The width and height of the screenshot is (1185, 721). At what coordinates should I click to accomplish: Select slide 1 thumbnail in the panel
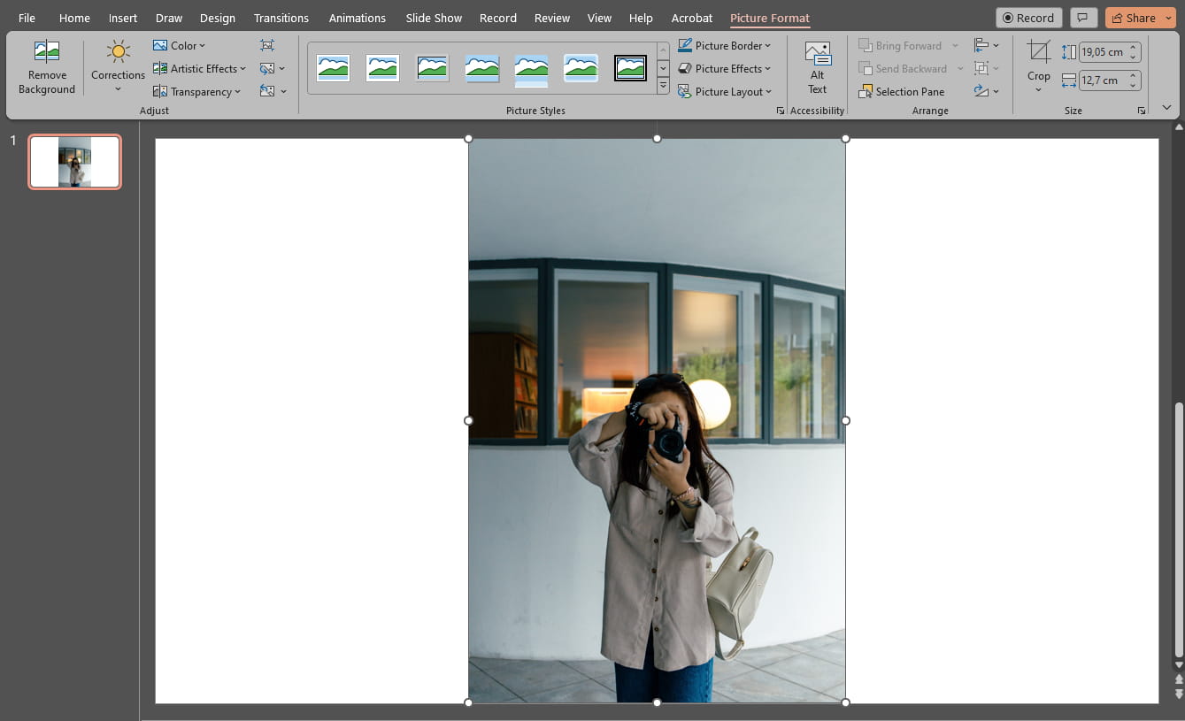[75, 162]
